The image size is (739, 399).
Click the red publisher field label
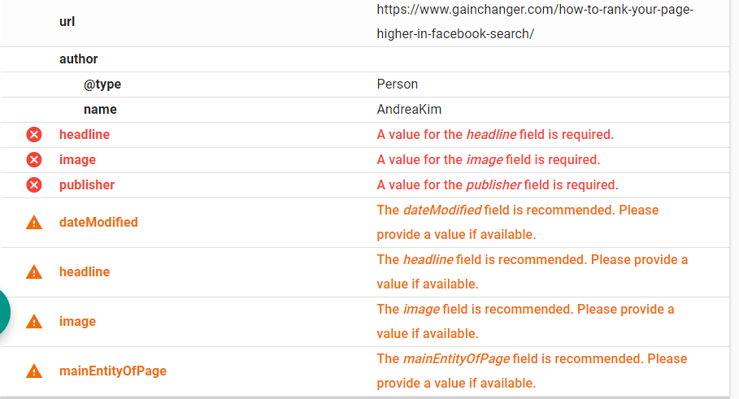(x=87, y=185)
